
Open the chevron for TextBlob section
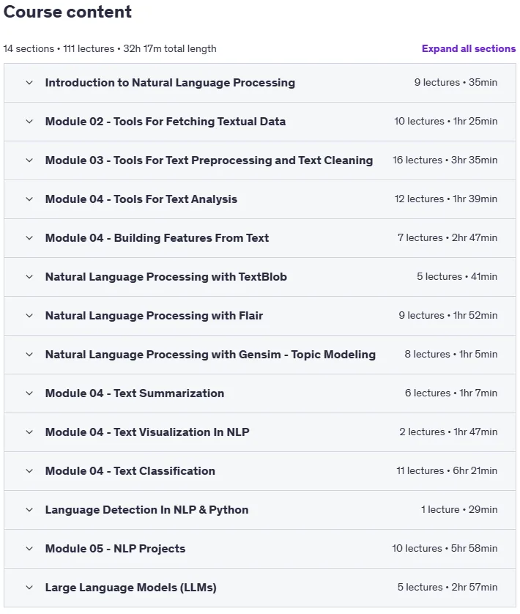pos(29,277)
